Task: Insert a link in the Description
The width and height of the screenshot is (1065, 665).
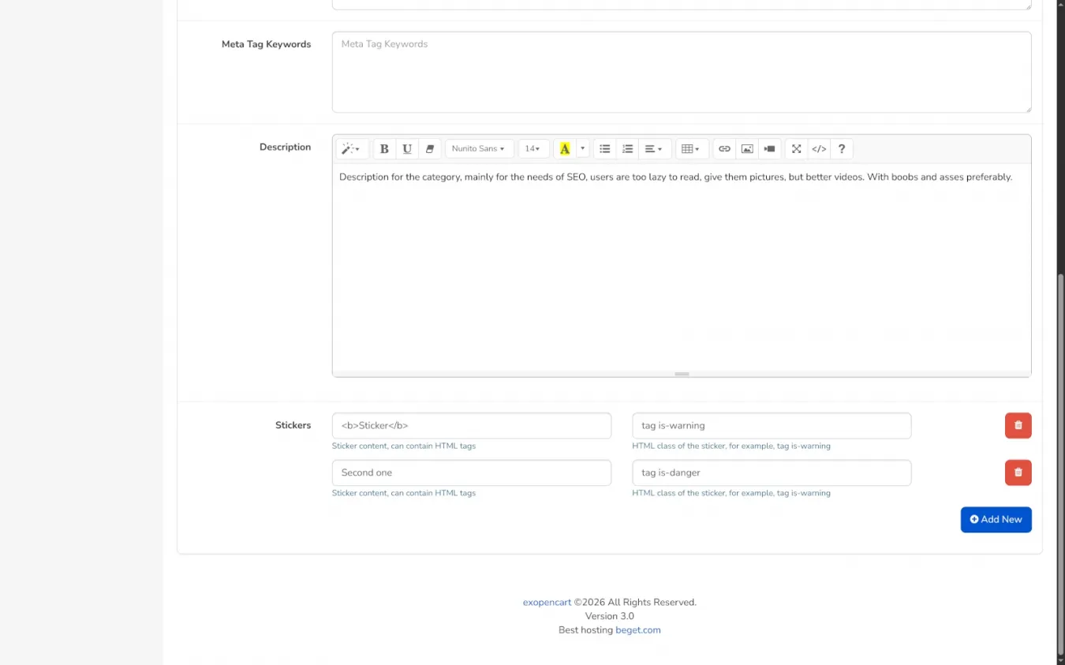Action: click(x=724, y=149)
